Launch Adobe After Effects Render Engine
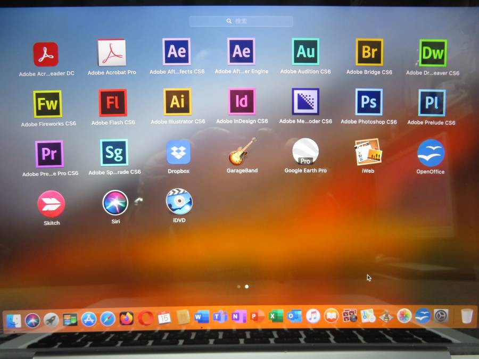The height and width of the screenshot is (359, 479). (x=241, y=51)
